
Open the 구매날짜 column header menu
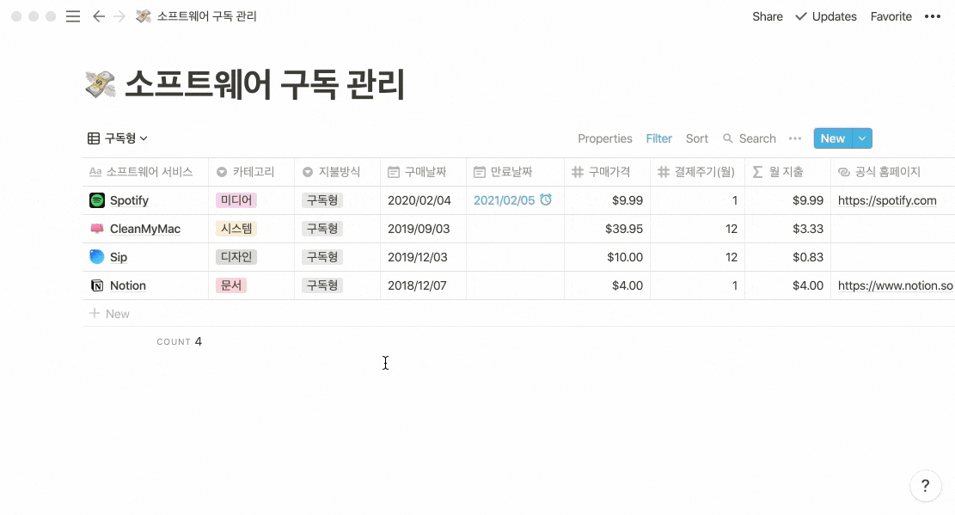[x=423, y=172]
